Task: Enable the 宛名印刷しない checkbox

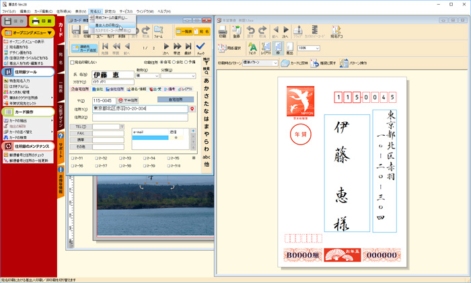Action: [73, 63]
